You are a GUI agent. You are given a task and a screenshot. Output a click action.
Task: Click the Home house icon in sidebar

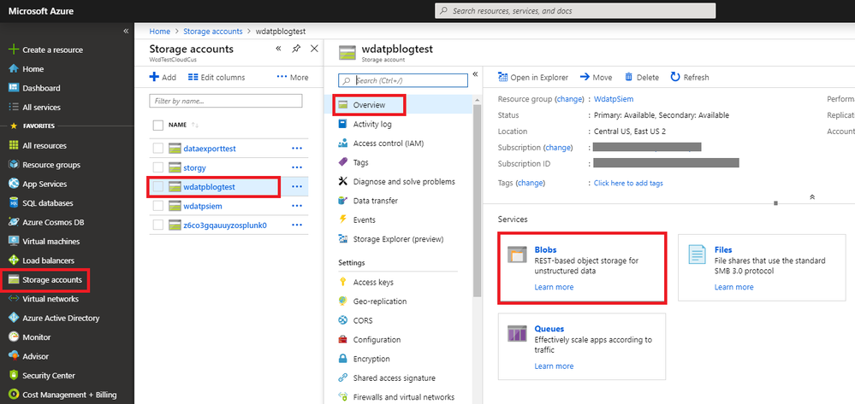[x=15, y=69]
